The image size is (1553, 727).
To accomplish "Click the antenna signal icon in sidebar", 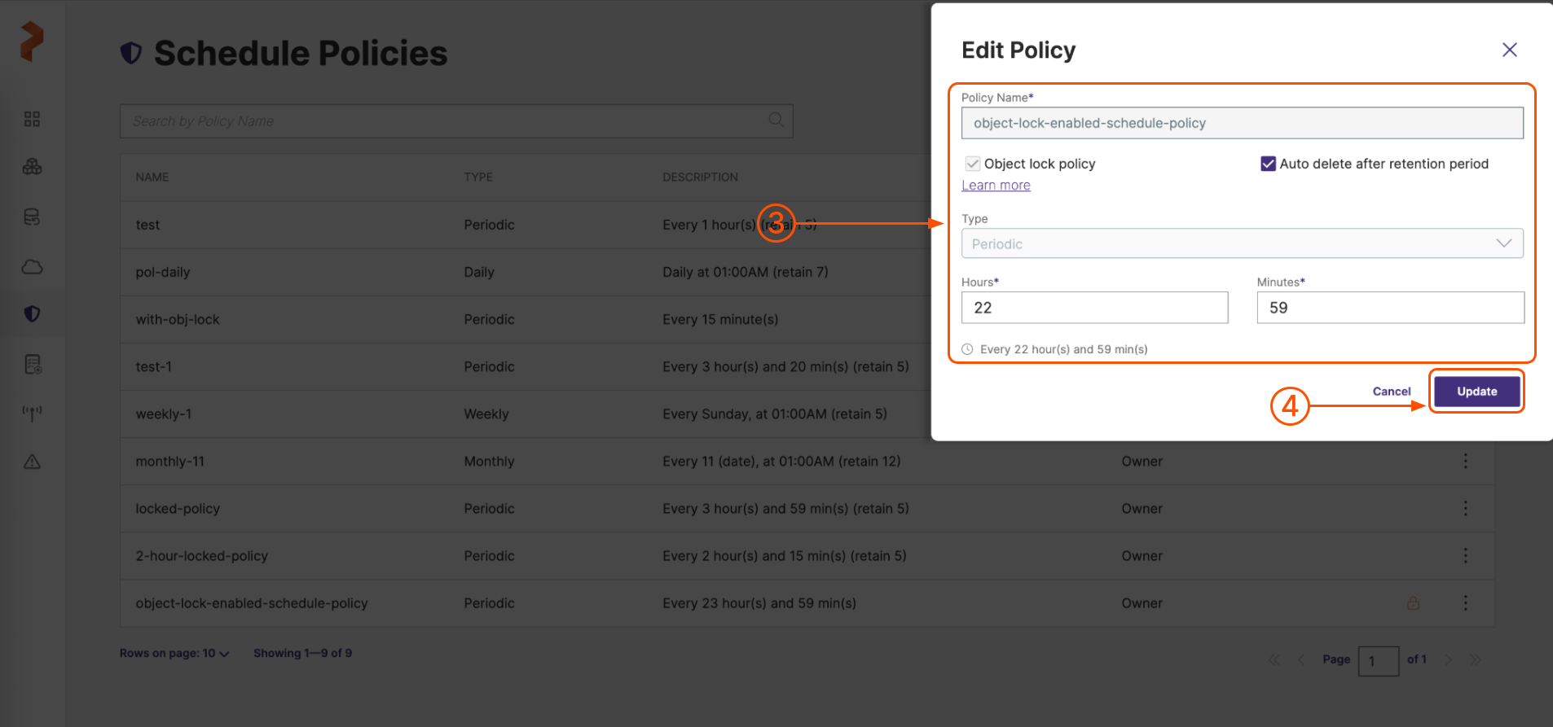I will [x=32, y=413].
